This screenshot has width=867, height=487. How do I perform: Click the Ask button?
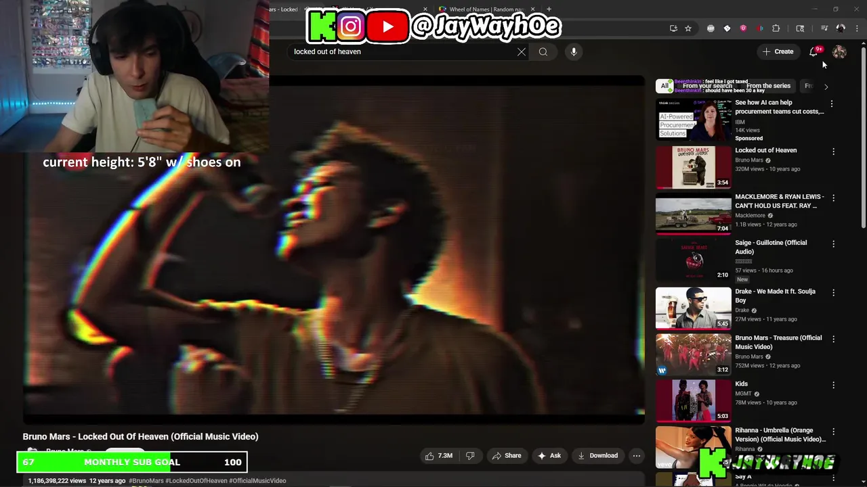[x=549, y=456]
